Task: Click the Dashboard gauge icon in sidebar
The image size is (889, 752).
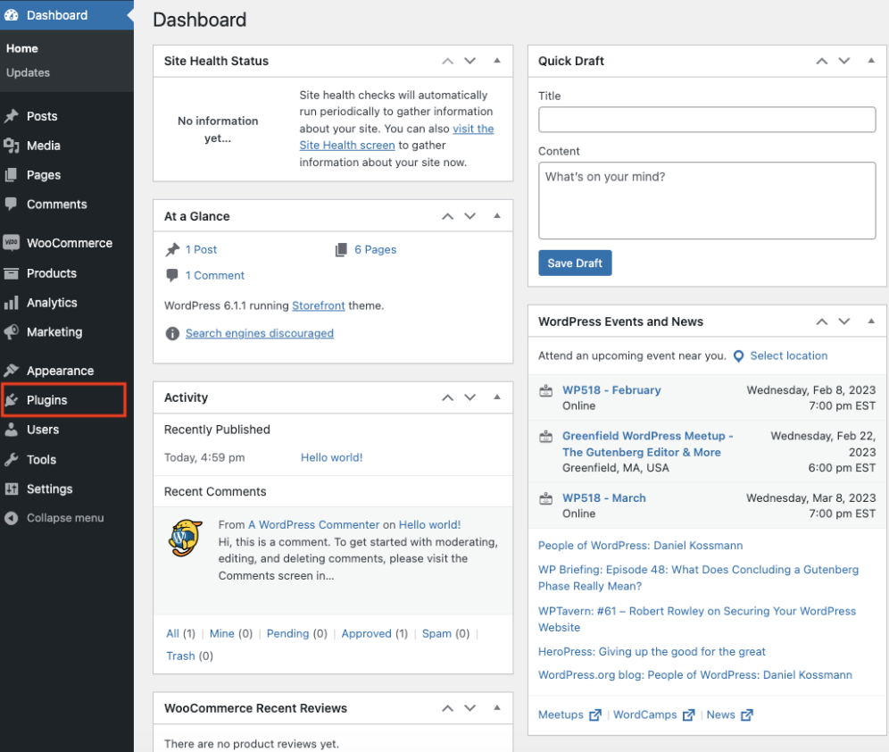Action: 12,15
